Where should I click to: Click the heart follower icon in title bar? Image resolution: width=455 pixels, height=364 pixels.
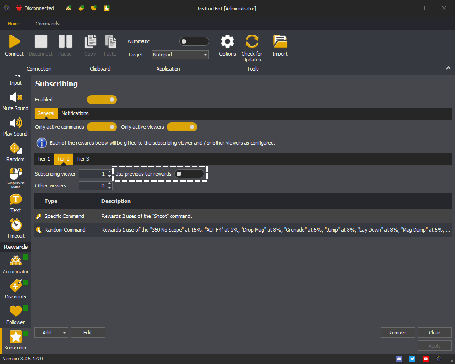click(94, 9)
